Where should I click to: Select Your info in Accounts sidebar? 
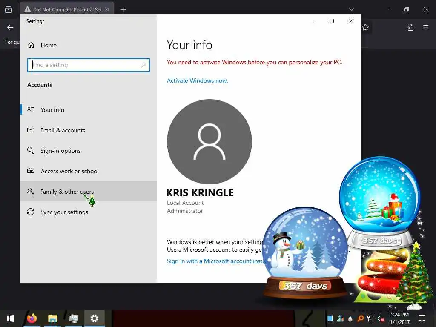click(89, 110)
